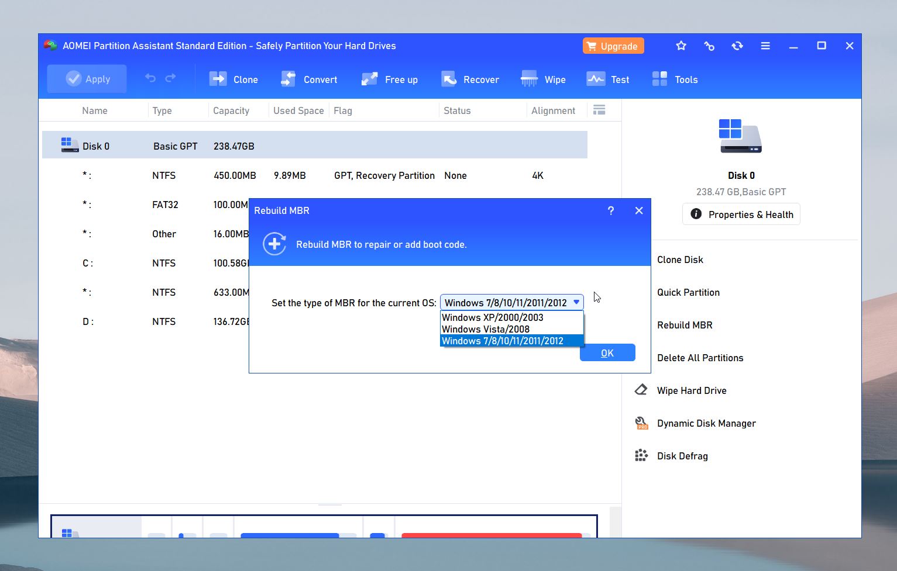The width and height of the screenshot is (897, 571).
Task: Select the Other type partition row
Action: (x=146, y=234)
